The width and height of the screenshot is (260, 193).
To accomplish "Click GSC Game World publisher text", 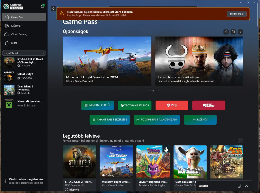I will coord(75,185).
